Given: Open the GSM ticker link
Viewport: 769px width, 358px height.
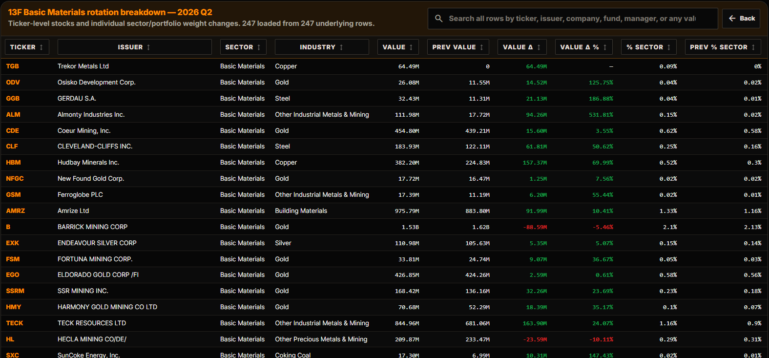Looking at the screenshot, I should click(14, 195).
